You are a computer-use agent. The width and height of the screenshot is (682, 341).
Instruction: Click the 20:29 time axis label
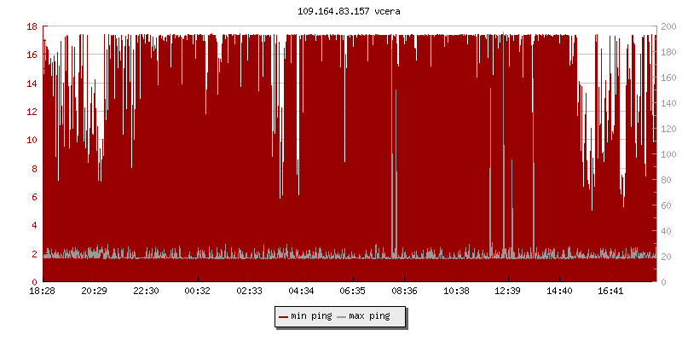tap(95, 292)
